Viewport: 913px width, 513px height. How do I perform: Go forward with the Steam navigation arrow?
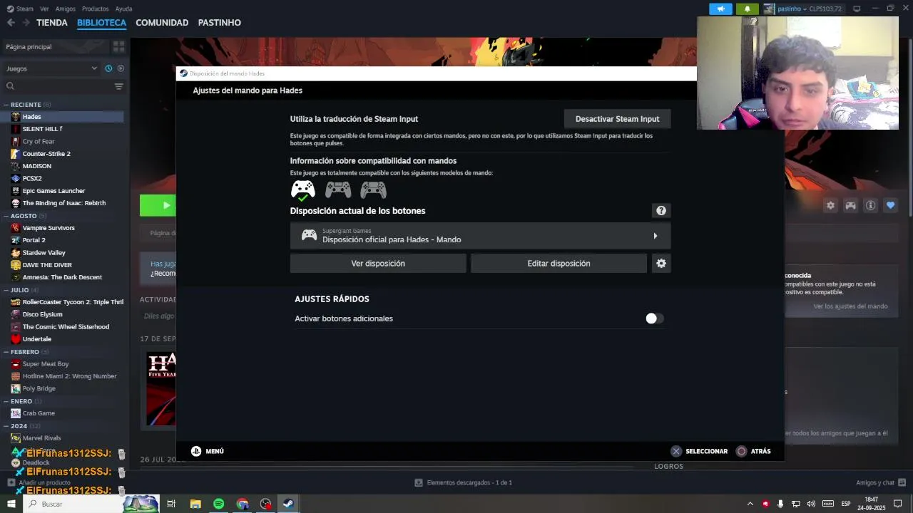tap(26, 23)
